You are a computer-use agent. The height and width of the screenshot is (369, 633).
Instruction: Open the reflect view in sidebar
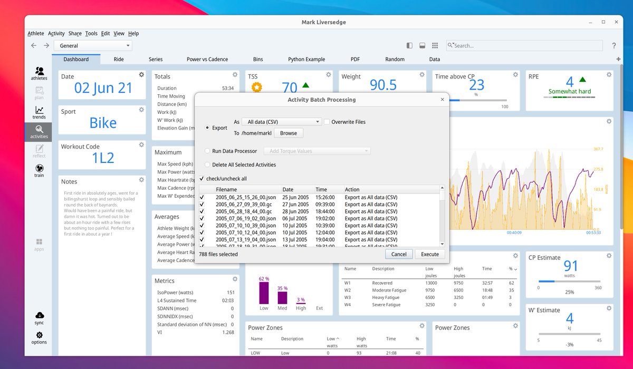39,151
